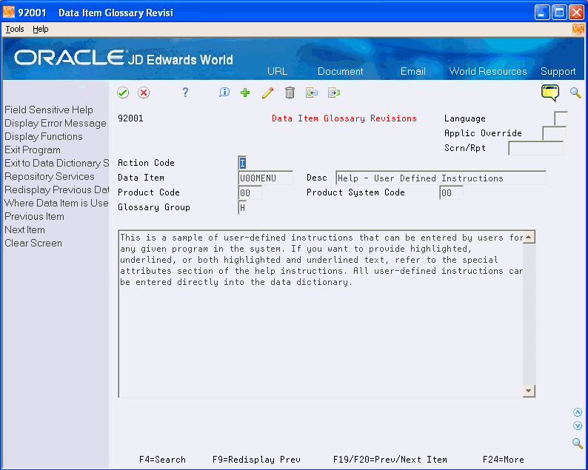
Task: Select Where Data Item is Used in the sidebar
Action: click(56, 203)
